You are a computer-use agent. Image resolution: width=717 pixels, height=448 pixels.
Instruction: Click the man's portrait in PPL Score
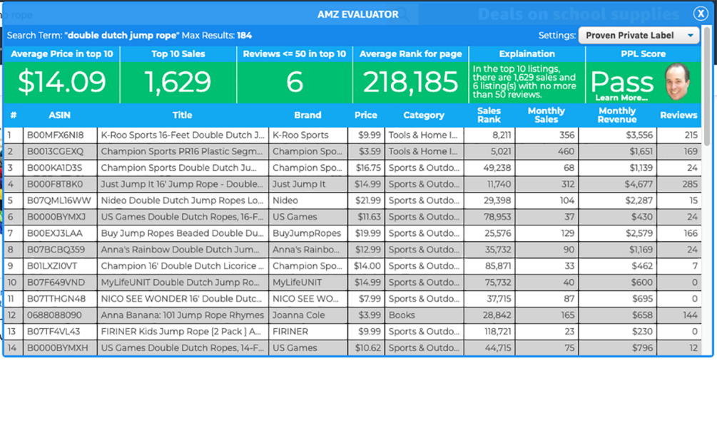click(677, 82)
